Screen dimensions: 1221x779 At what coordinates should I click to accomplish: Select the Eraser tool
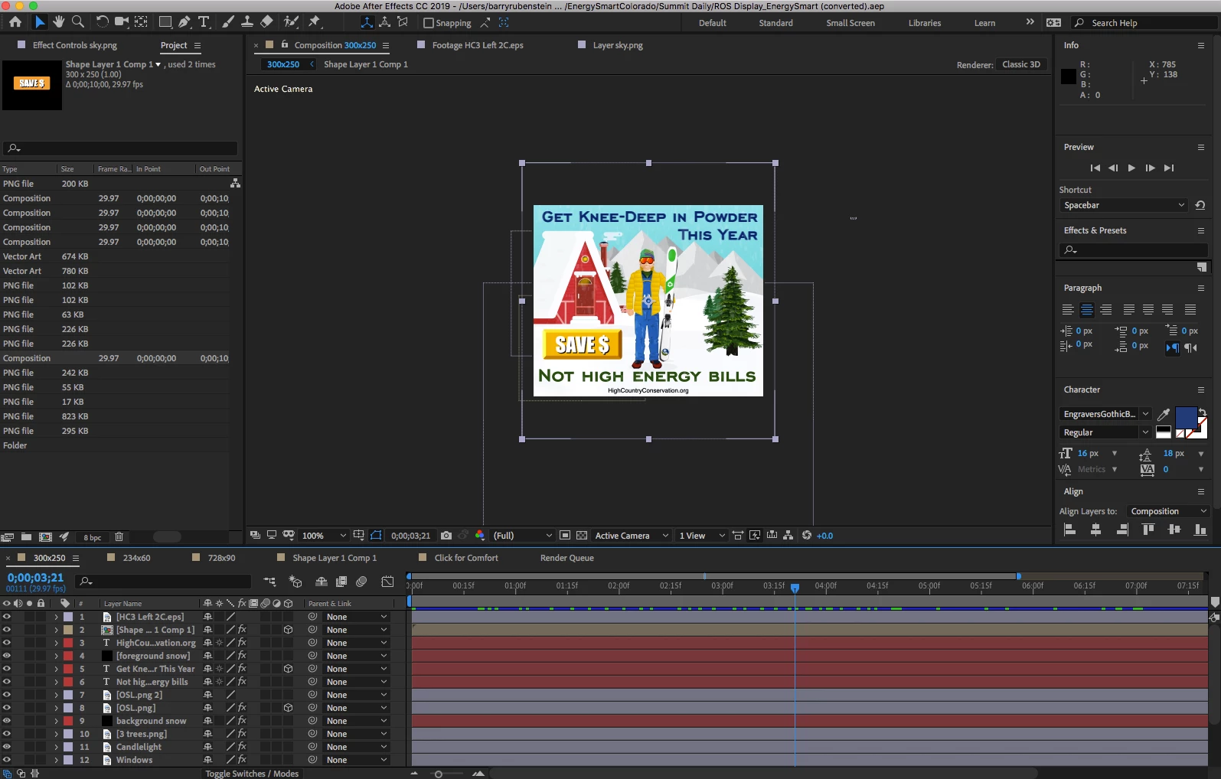(266, 22)
